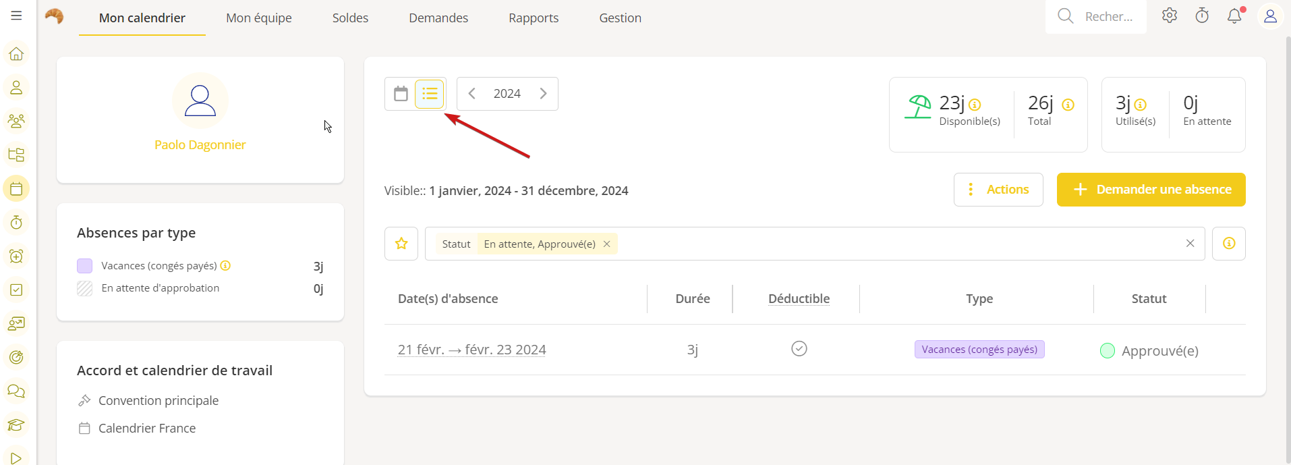1291x465 pixels.
Task: Remove the Statut filter chip
Action: [607, 244]
